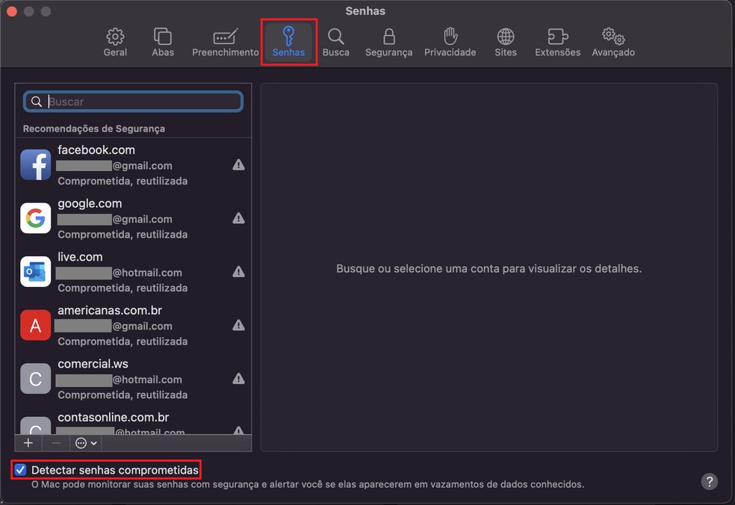
Task: Click the warning triangle on google.com row
Action: point(238,218)
